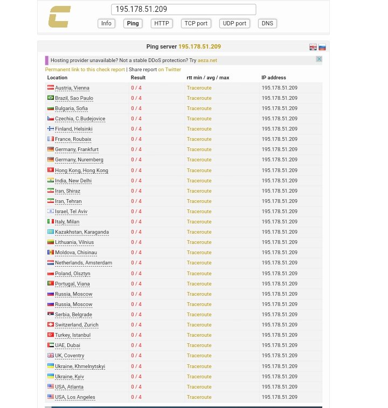388x408 pixels.
Task: Click the Turkey flag icon
Action: pyautogui.click(x=51, y=335)
